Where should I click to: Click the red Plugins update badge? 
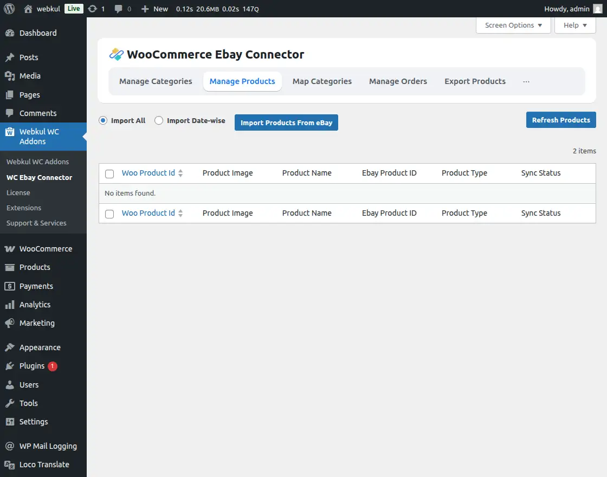[x=52, y=366]
